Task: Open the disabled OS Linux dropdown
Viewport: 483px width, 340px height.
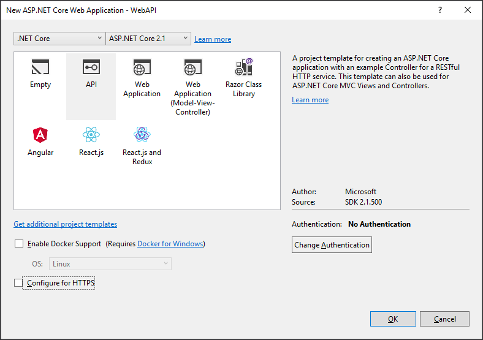Action: coord(110,264)
